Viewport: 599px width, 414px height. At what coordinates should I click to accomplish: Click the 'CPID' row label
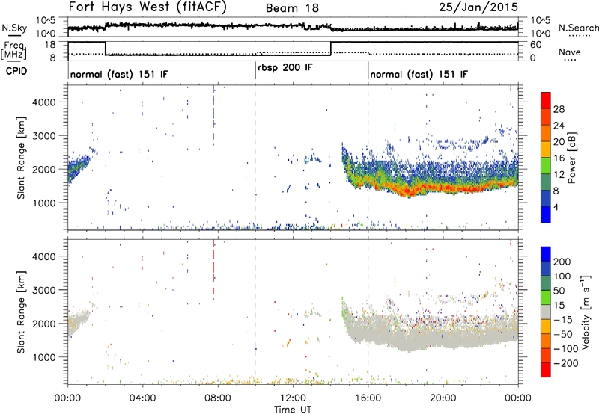click(x=16, y=71)
